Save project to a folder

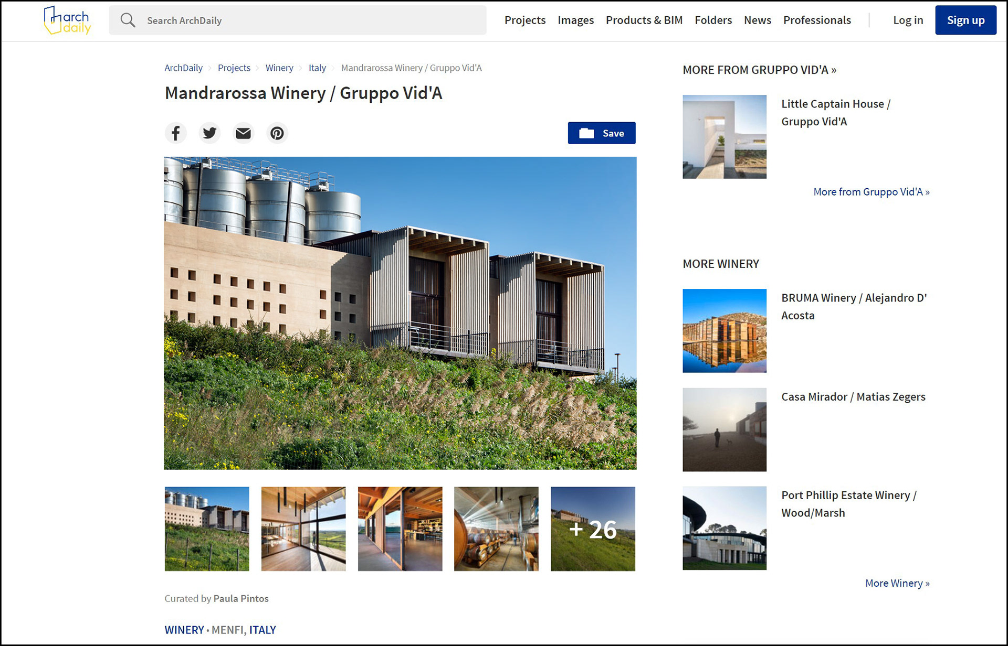click(601, 133)
